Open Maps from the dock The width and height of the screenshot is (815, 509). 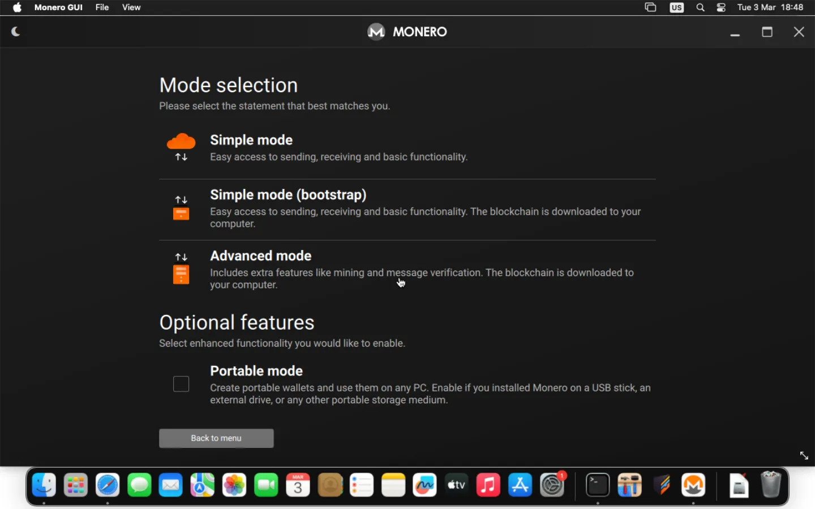(x=203, y=485)
